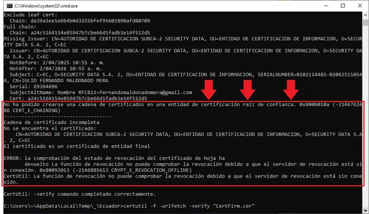The height and width of the screenshot is (214, 369).
Task: Click the scrollbar up arrow
Action: tap(365, 15)
